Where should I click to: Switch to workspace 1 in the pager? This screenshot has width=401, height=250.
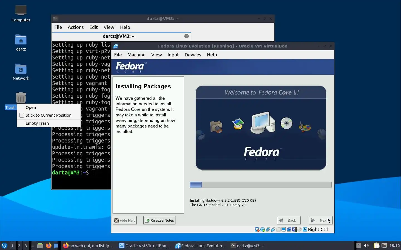(x=12, y=246)
